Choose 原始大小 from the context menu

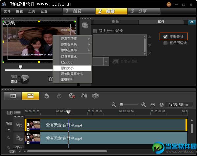pyautogui.click(x=67, y=68)
